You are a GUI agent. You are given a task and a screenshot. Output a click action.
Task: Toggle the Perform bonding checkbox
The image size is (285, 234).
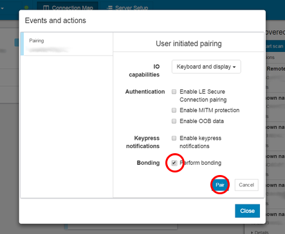point(174,163)
